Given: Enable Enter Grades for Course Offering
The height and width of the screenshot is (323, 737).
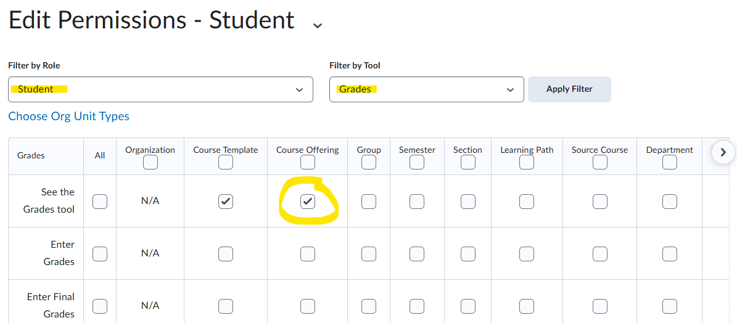Looking at the screenshot, I should click(308, 254).
